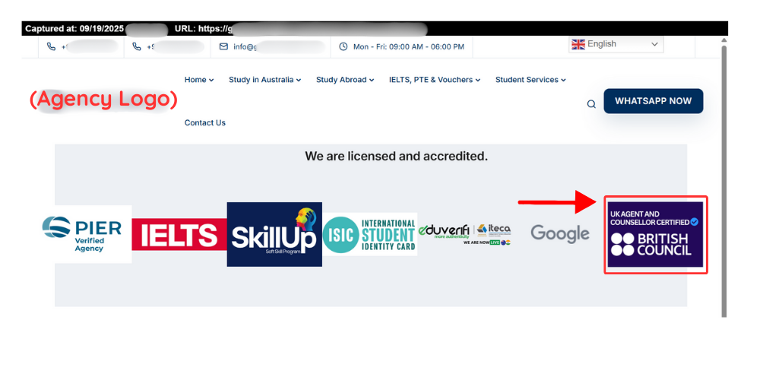
Task: Expand the Home menu
Action: click(x=198, y=80)
